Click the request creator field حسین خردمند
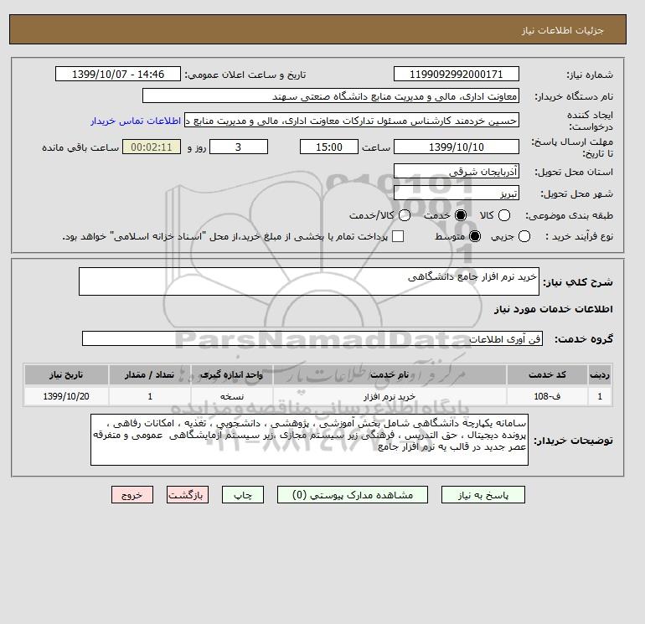The image size is (645, 624). coord(352,121)
